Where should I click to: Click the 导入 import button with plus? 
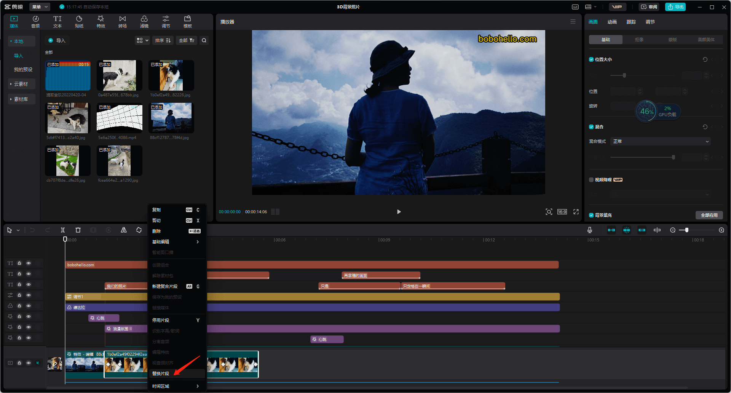(x=57, y=40)
